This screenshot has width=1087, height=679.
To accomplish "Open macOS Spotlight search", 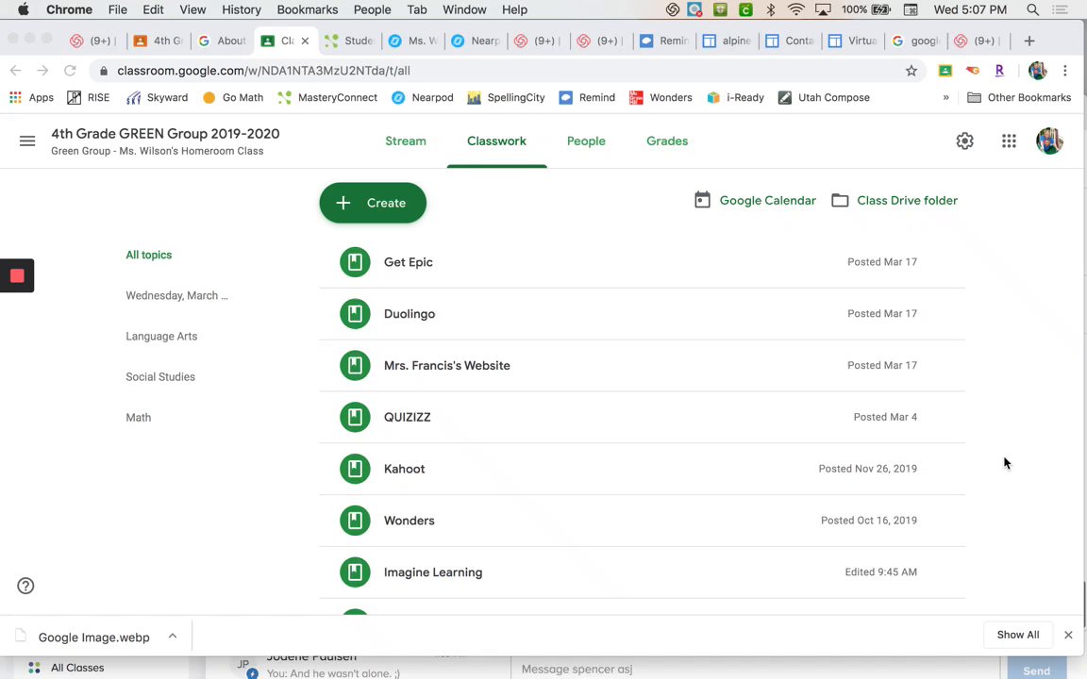I will (x=1032, y=9).
